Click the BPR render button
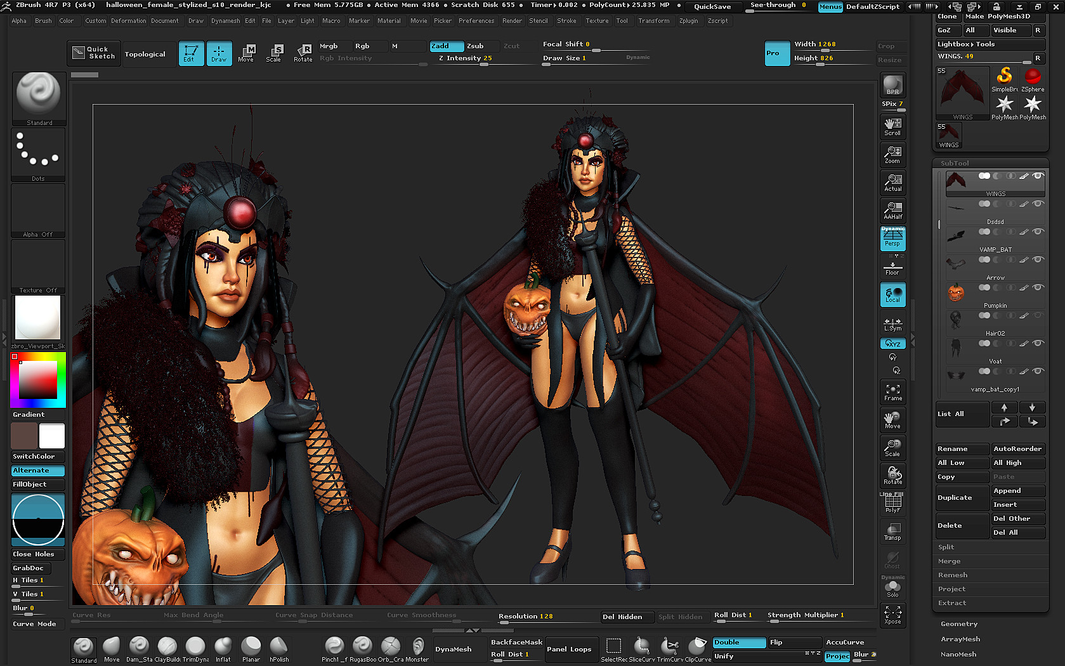 point(892,85)
